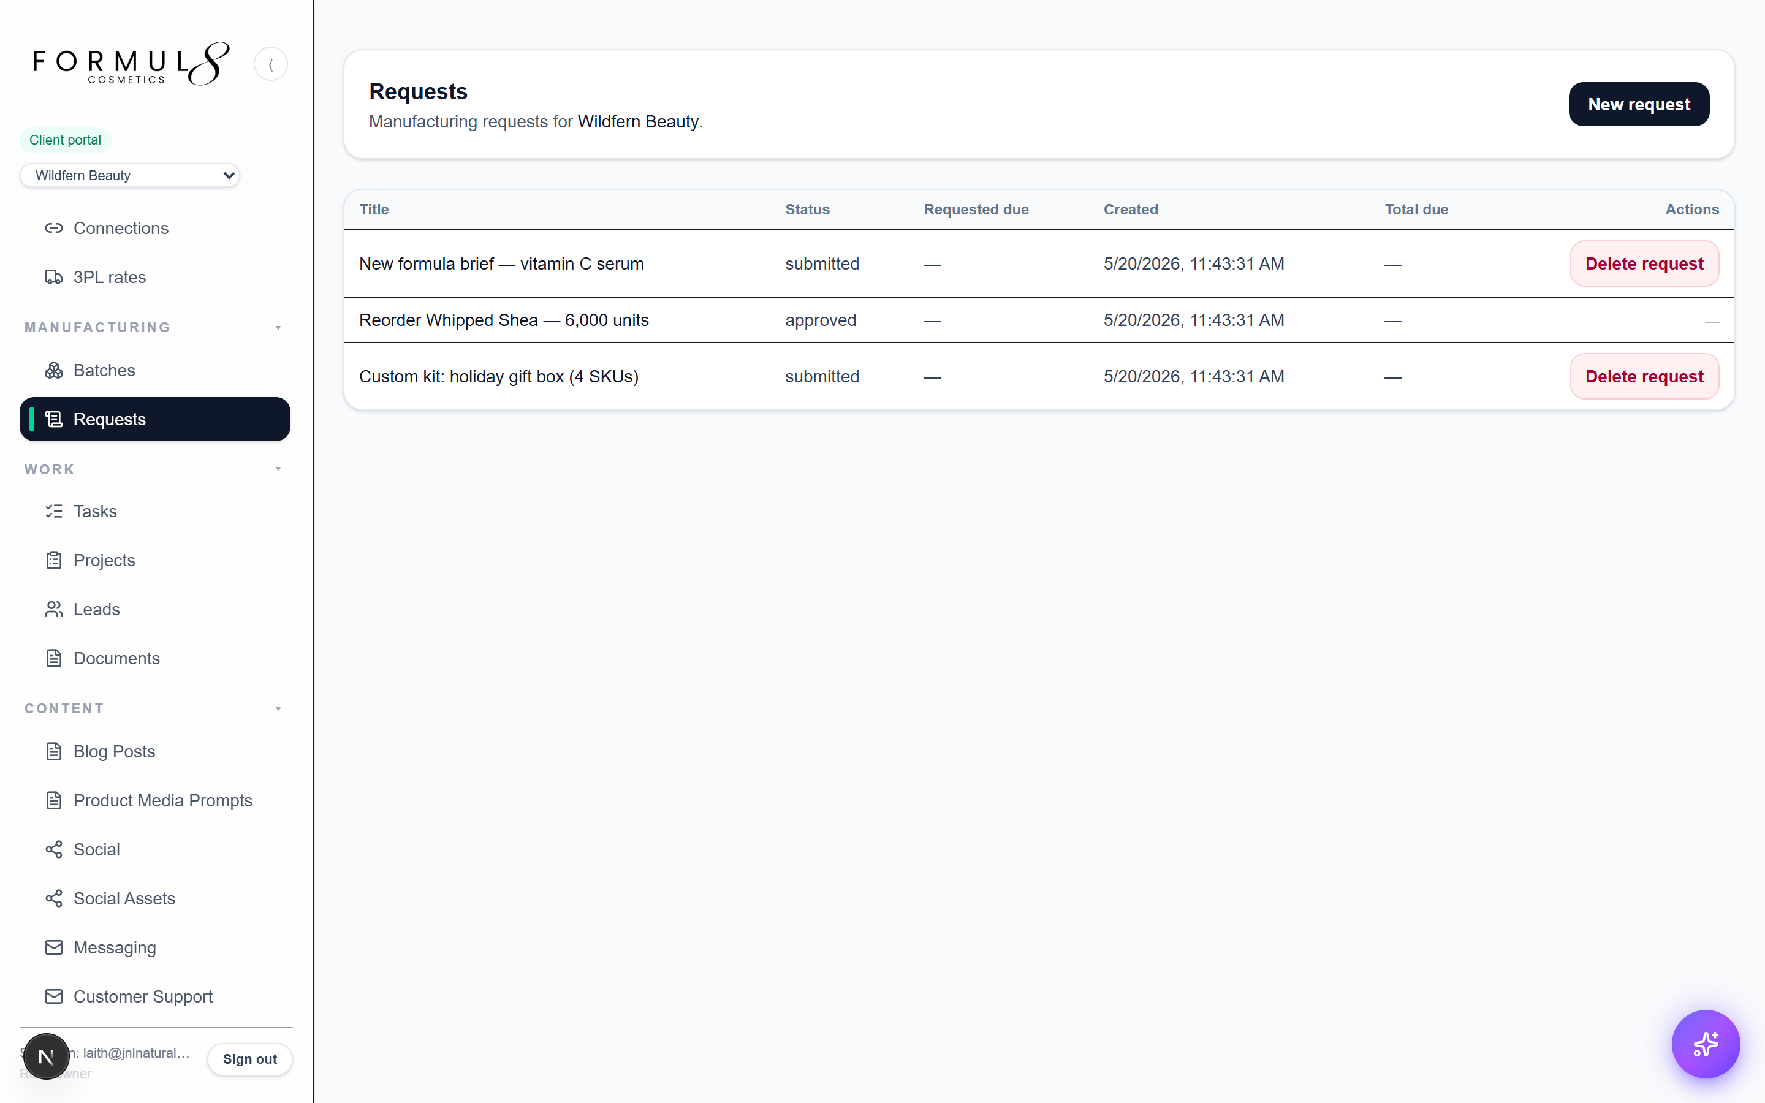Click the Requested due column header
This screenshot has width=1765, height=1103.
(976, 210)
